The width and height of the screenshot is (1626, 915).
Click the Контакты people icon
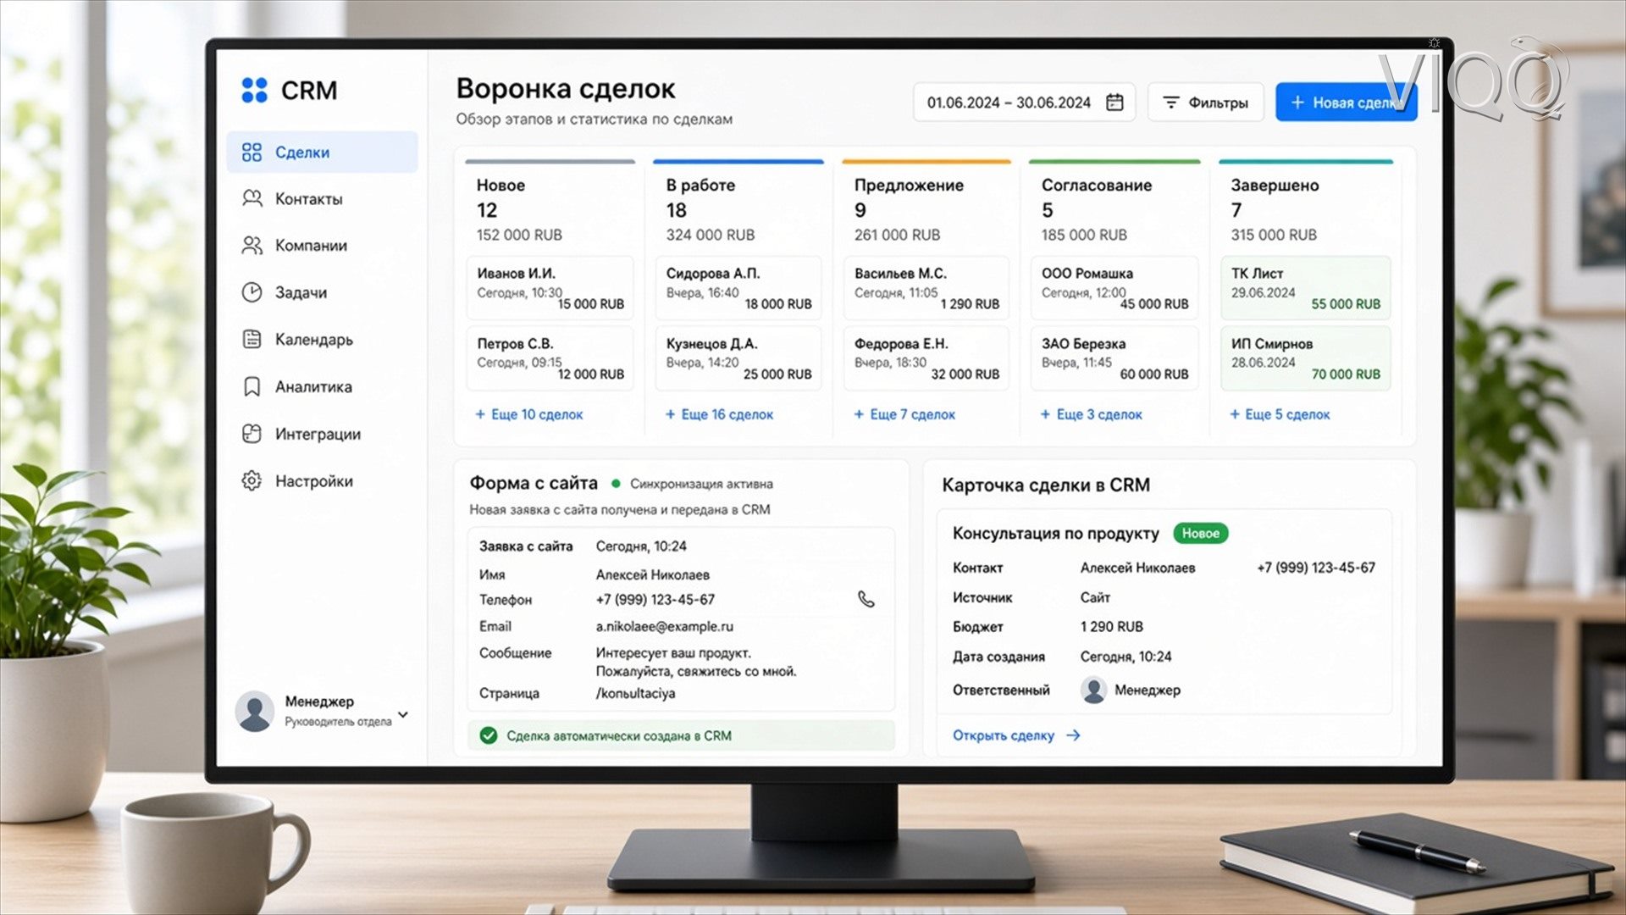point(252,199)
